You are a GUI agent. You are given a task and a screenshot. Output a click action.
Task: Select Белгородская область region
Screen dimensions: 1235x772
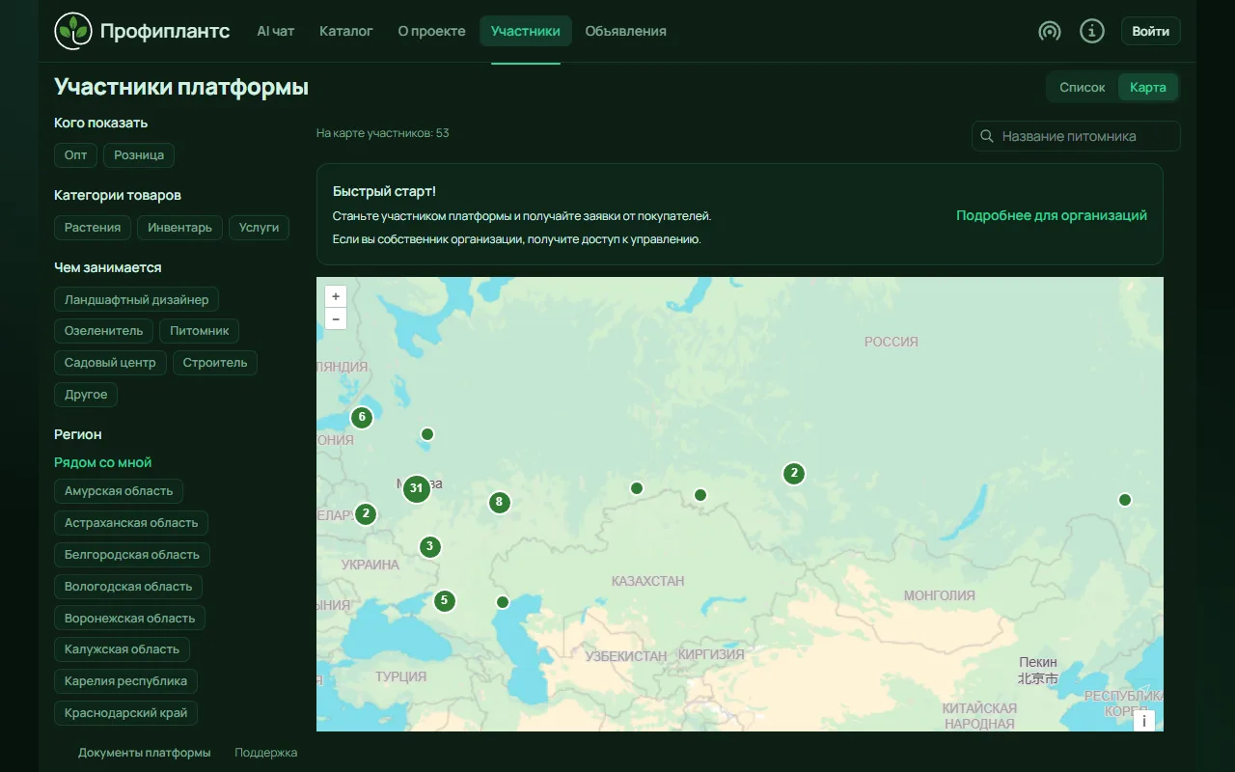tap(132, 555)
